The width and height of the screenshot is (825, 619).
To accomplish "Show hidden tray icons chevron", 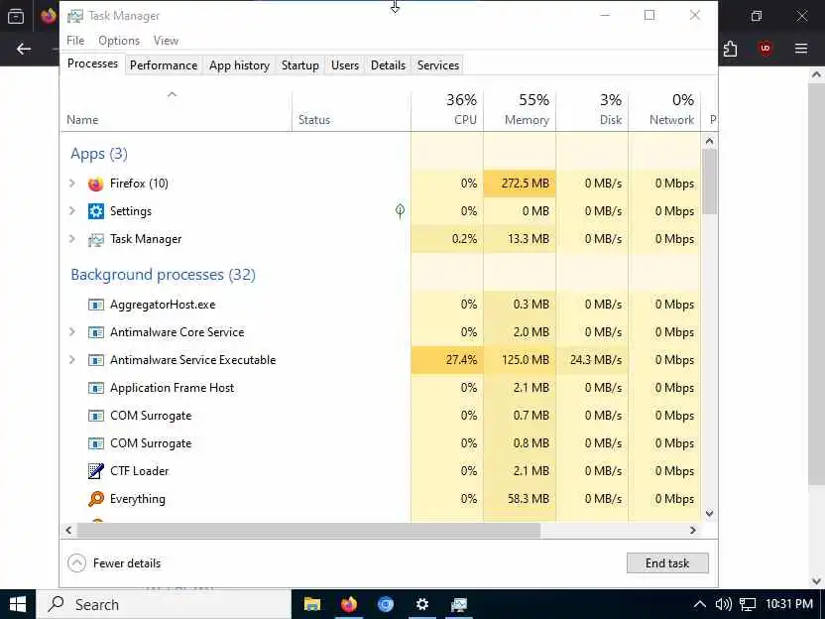I will (x=699, y=604).
